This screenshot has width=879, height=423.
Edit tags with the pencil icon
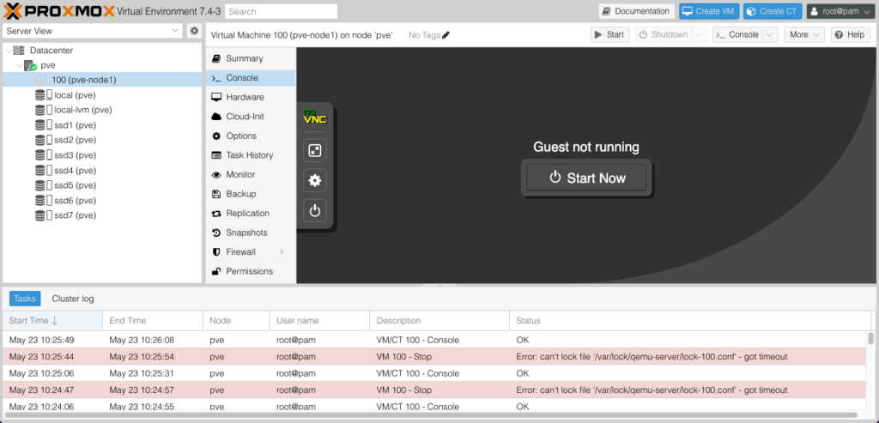[446, 35]
